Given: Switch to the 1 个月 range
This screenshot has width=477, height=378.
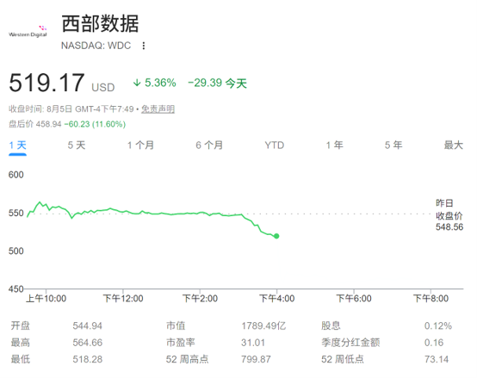Looking at the screenshot, I should [x=140, y=146].
